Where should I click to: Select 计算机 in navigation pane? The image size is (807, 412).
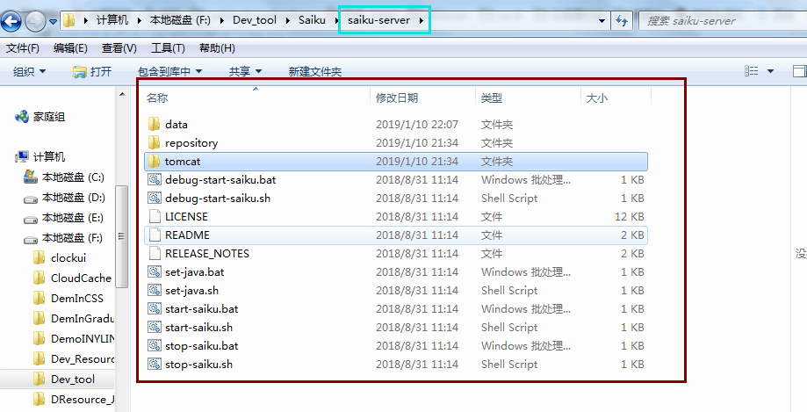(x=49, y=156)
